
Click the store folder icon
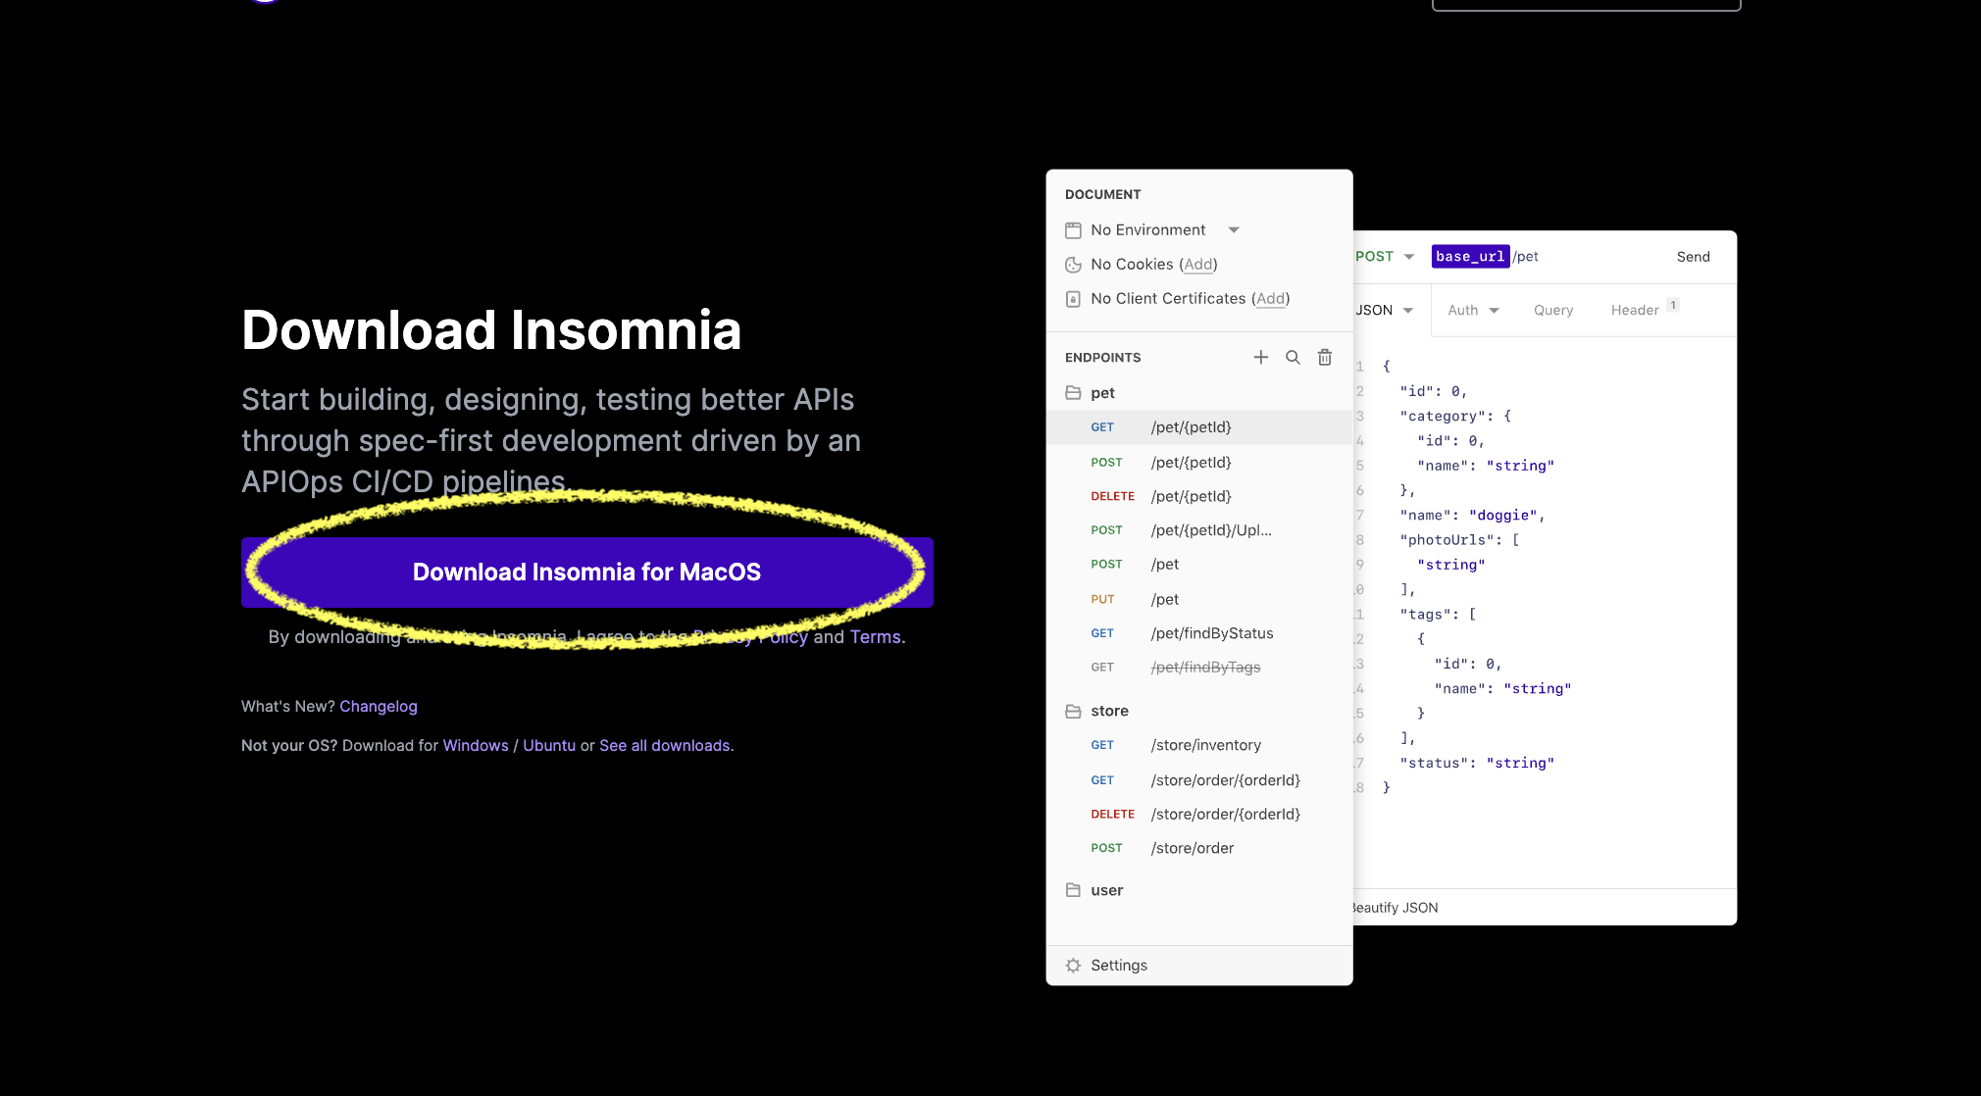tap(1073, 711)
